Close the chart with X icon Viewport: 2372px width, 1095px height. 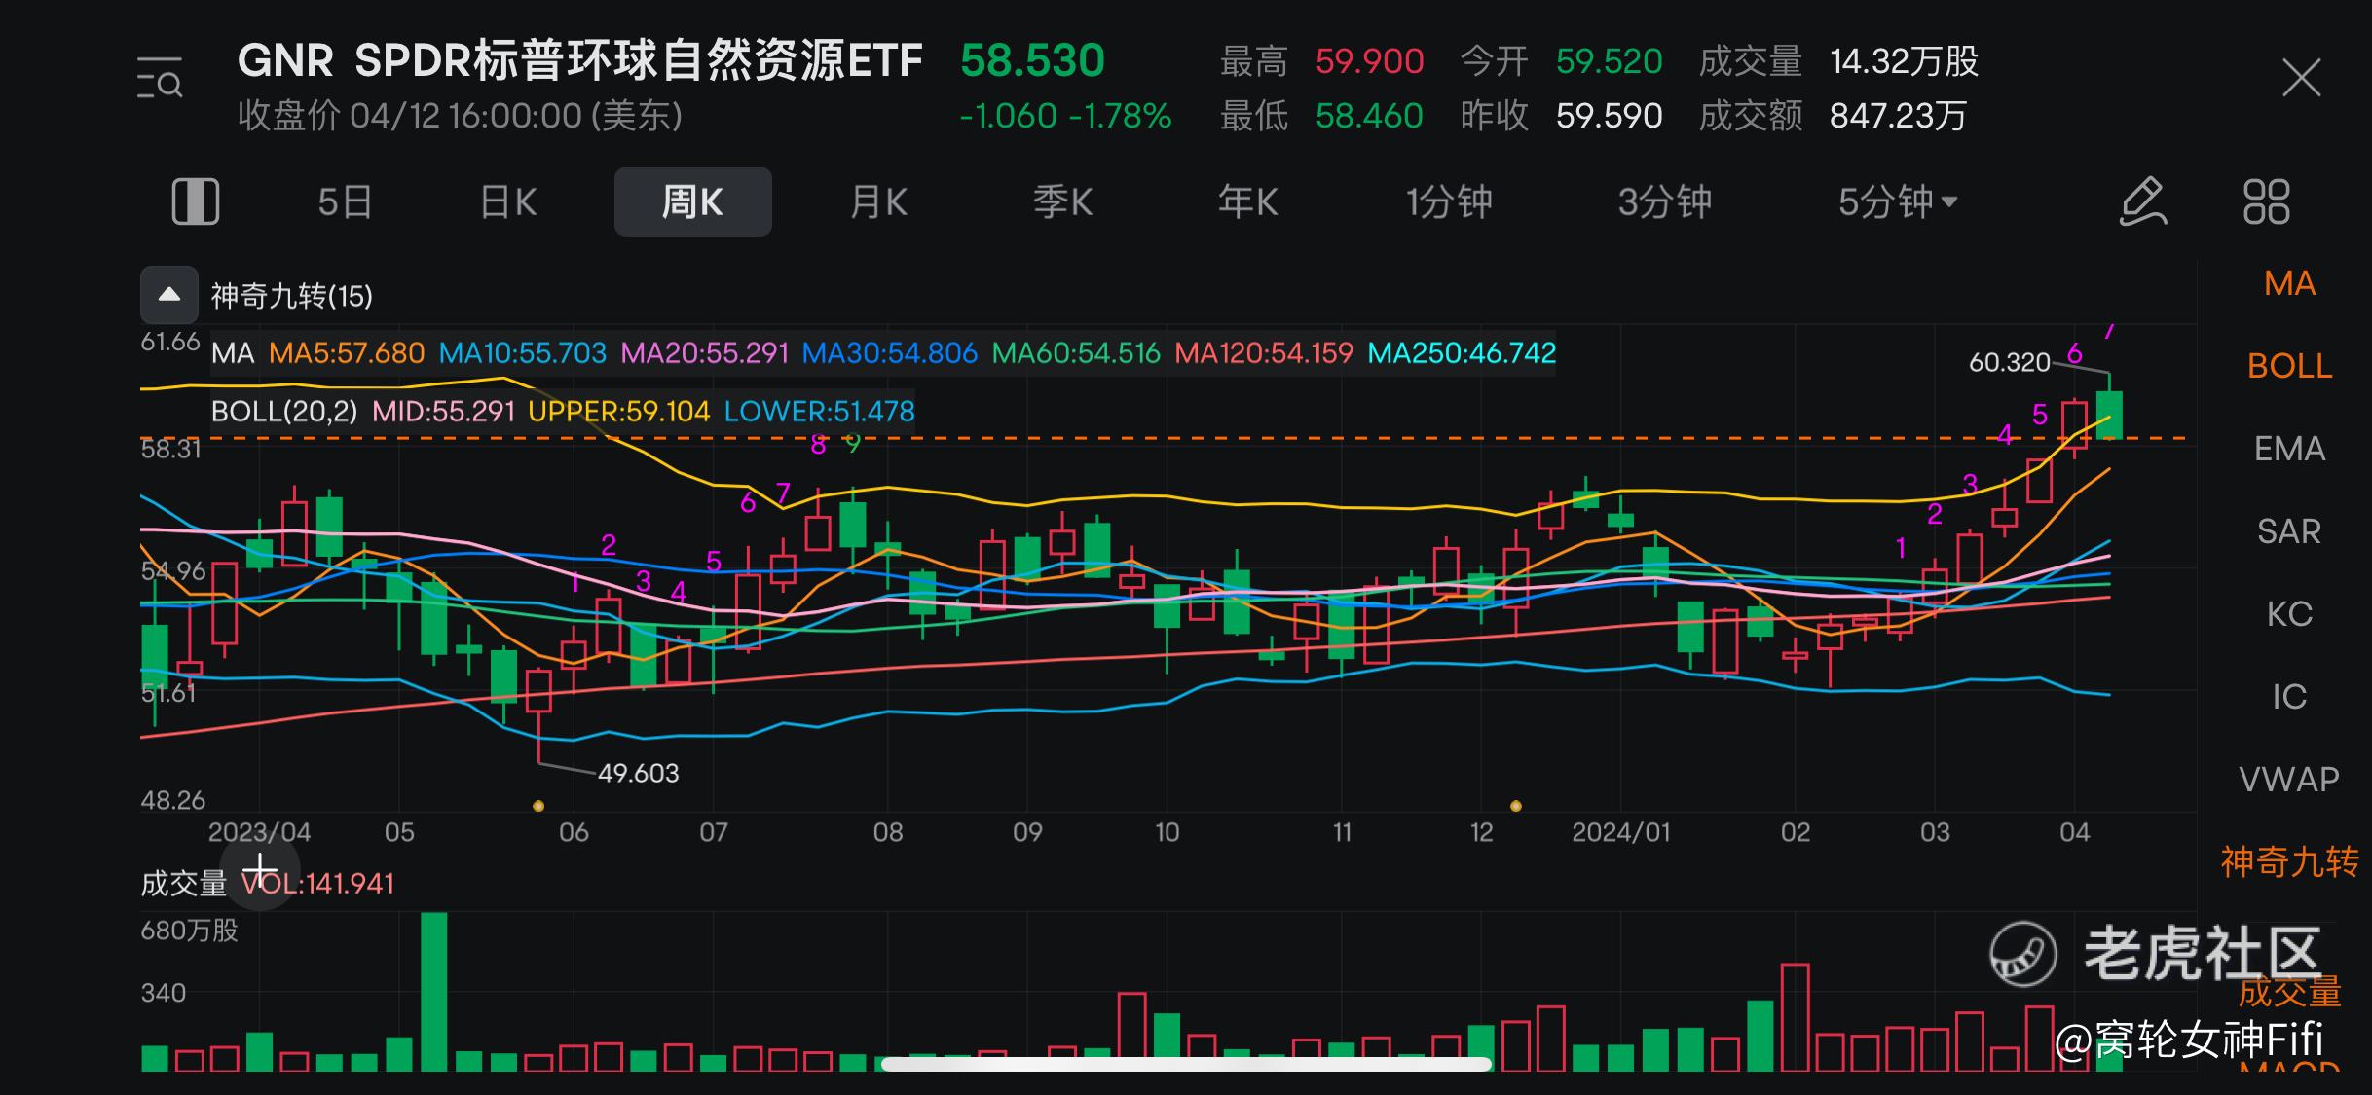click(2301, 78)
